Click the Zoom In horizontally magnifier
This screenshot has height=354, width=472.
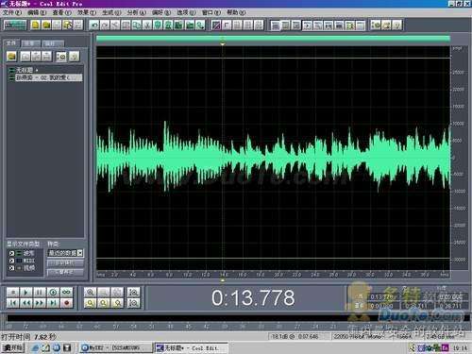(x=90, y=293)
